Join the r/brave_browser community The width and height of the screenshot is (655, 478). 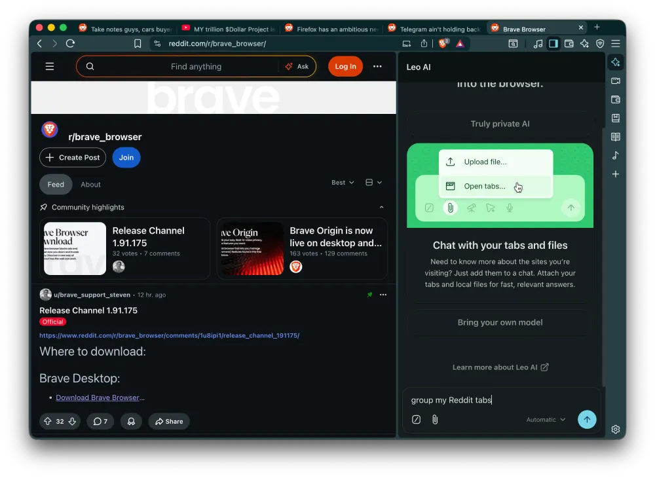(126, 157)
